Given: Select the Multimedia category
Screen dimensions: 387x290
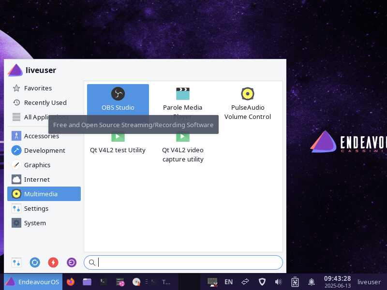Looking at the screenshot, I should (44, 194).
